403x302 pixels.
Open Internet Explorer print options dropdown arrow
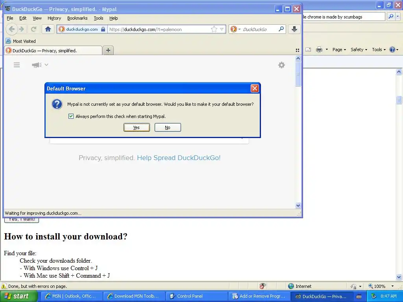point(327,50)
